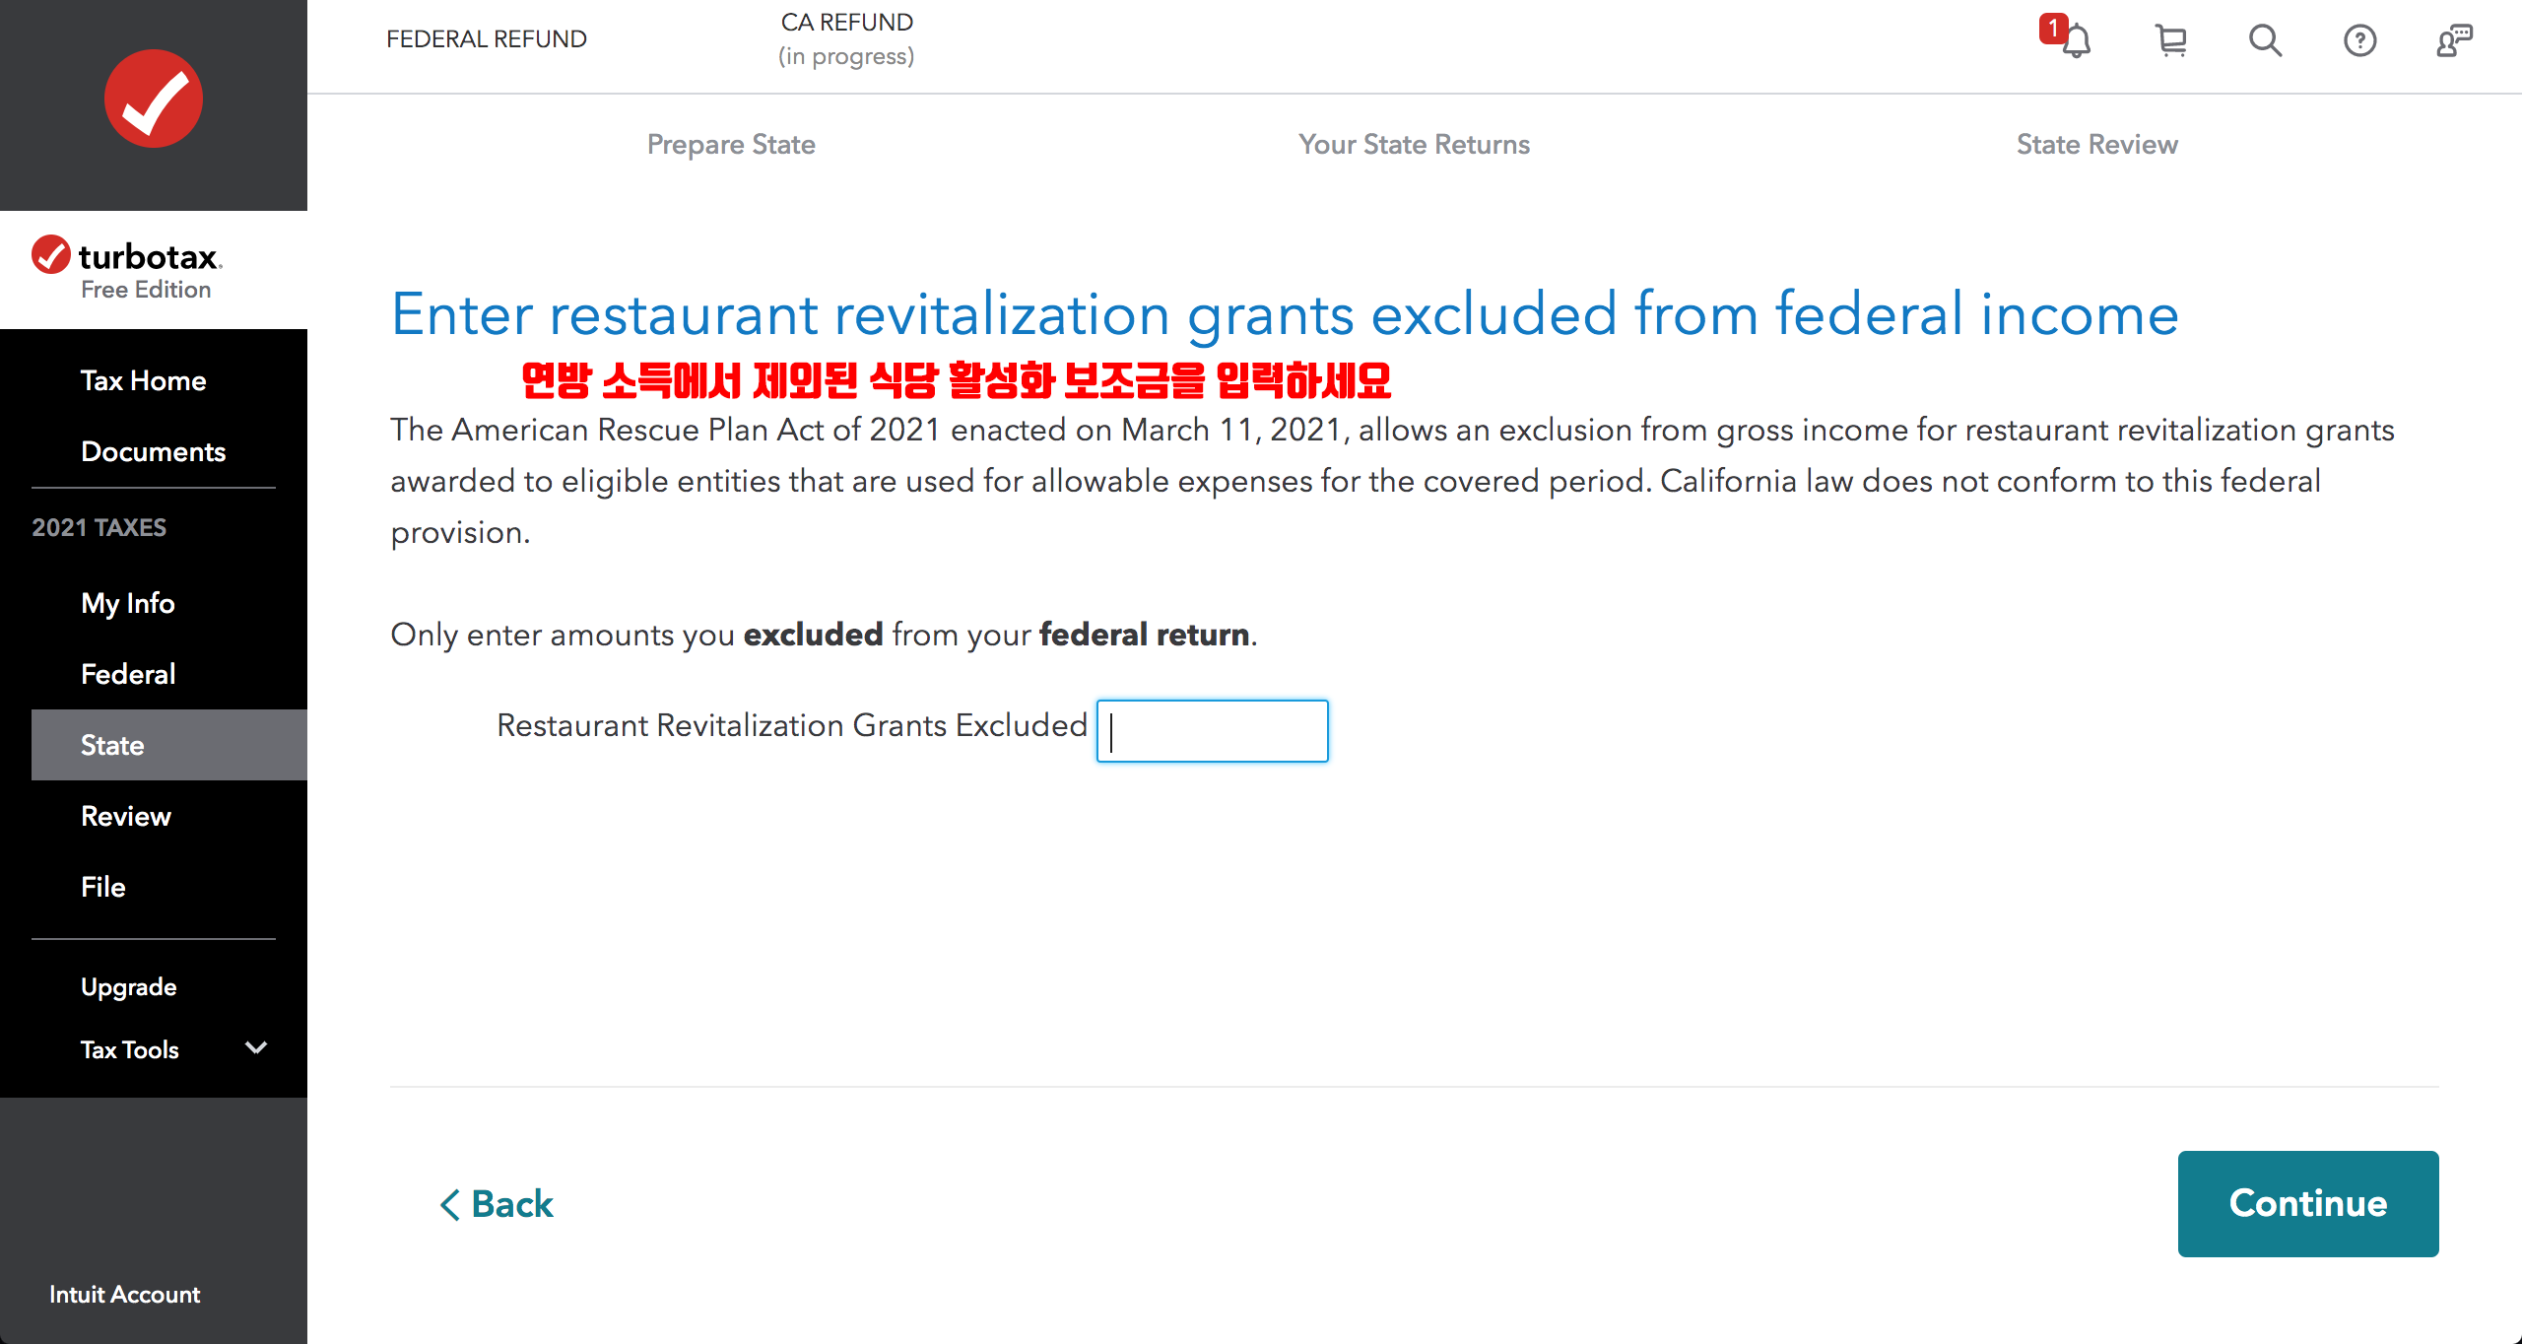Open the notifications bell icon
2522x1344 pixels.
(2075, 40)
